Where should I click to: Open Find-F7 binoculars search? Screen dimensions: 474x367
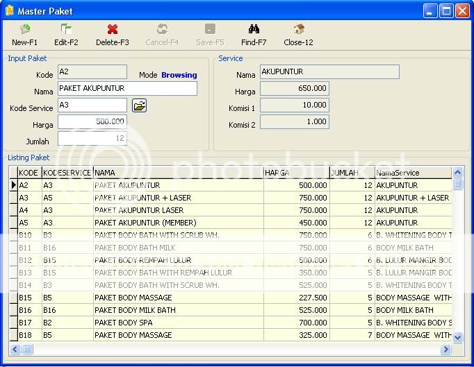pyautogui.click(x=254, y=29)
